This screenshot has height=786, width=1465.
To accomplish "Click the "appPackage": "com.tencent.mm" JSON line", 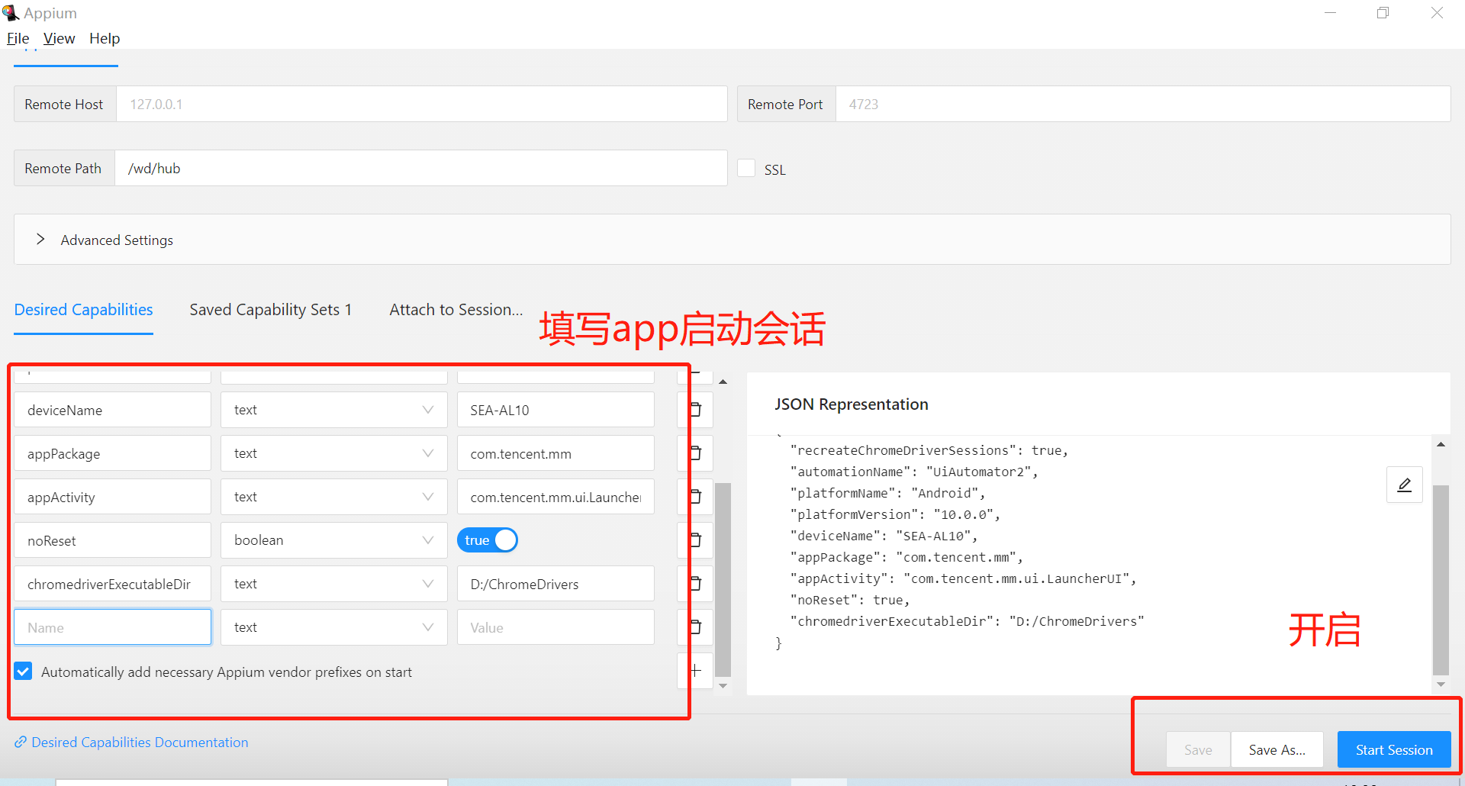I will point(906,557).
